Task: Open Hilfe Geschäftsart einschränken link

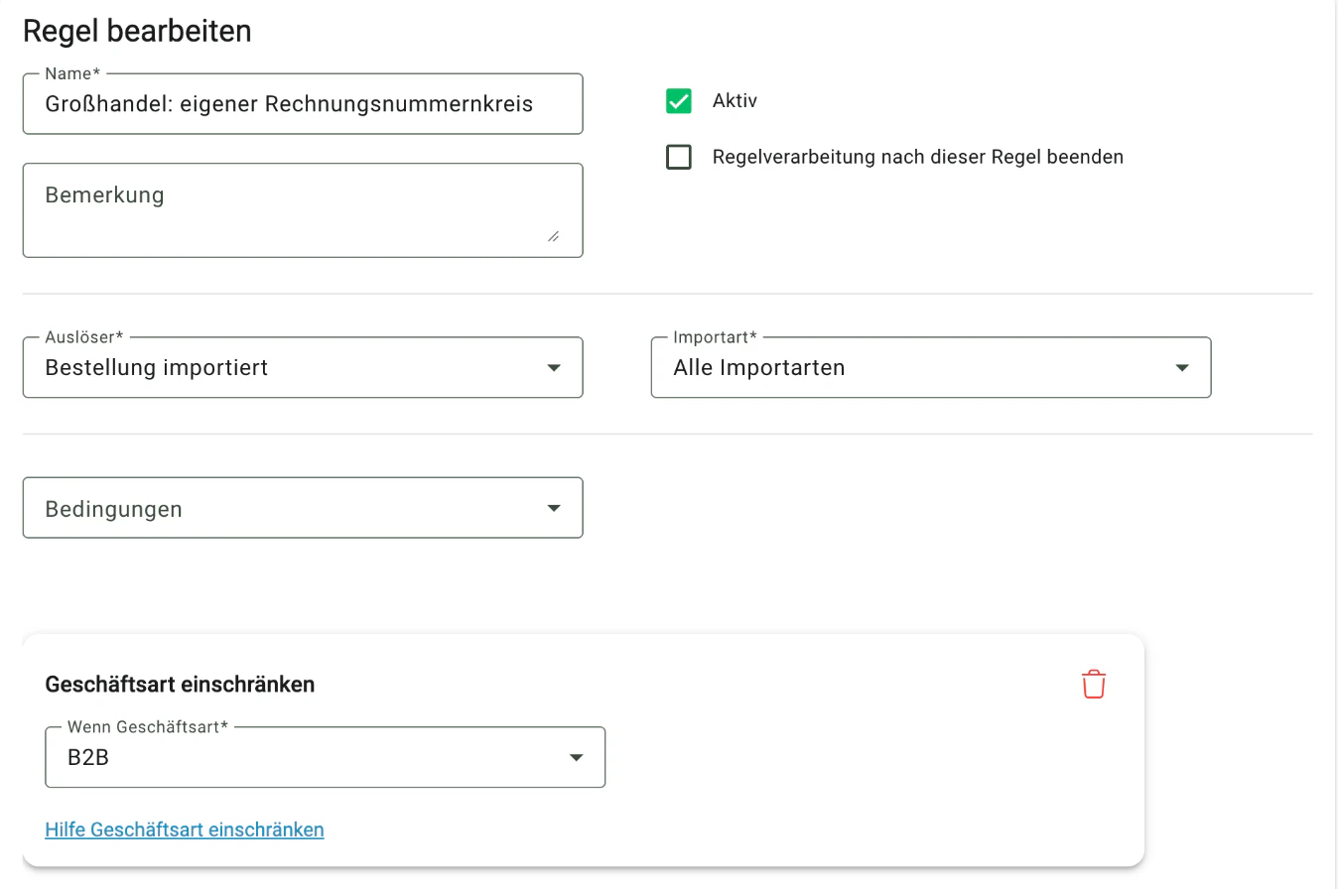Action: coord(185,829)
